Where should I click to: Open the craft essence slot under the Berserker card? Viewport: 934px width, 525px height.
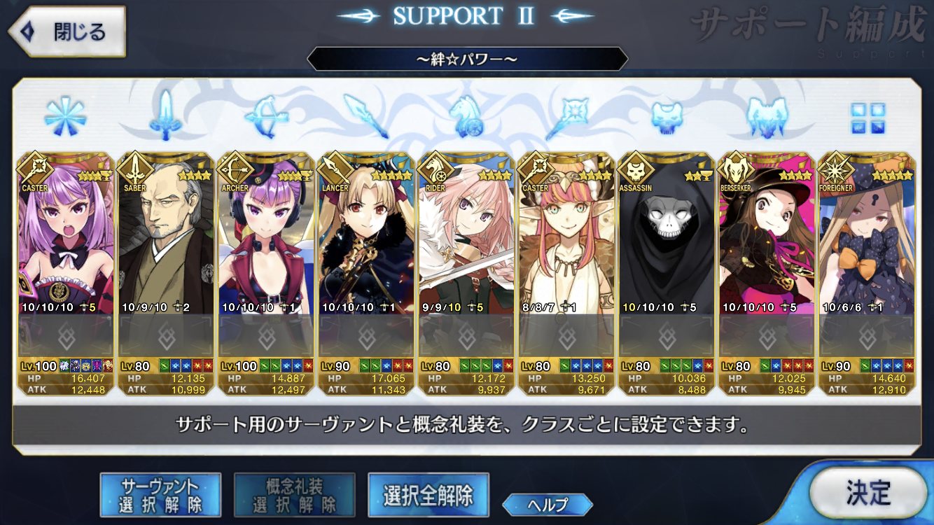pos(768,337)
